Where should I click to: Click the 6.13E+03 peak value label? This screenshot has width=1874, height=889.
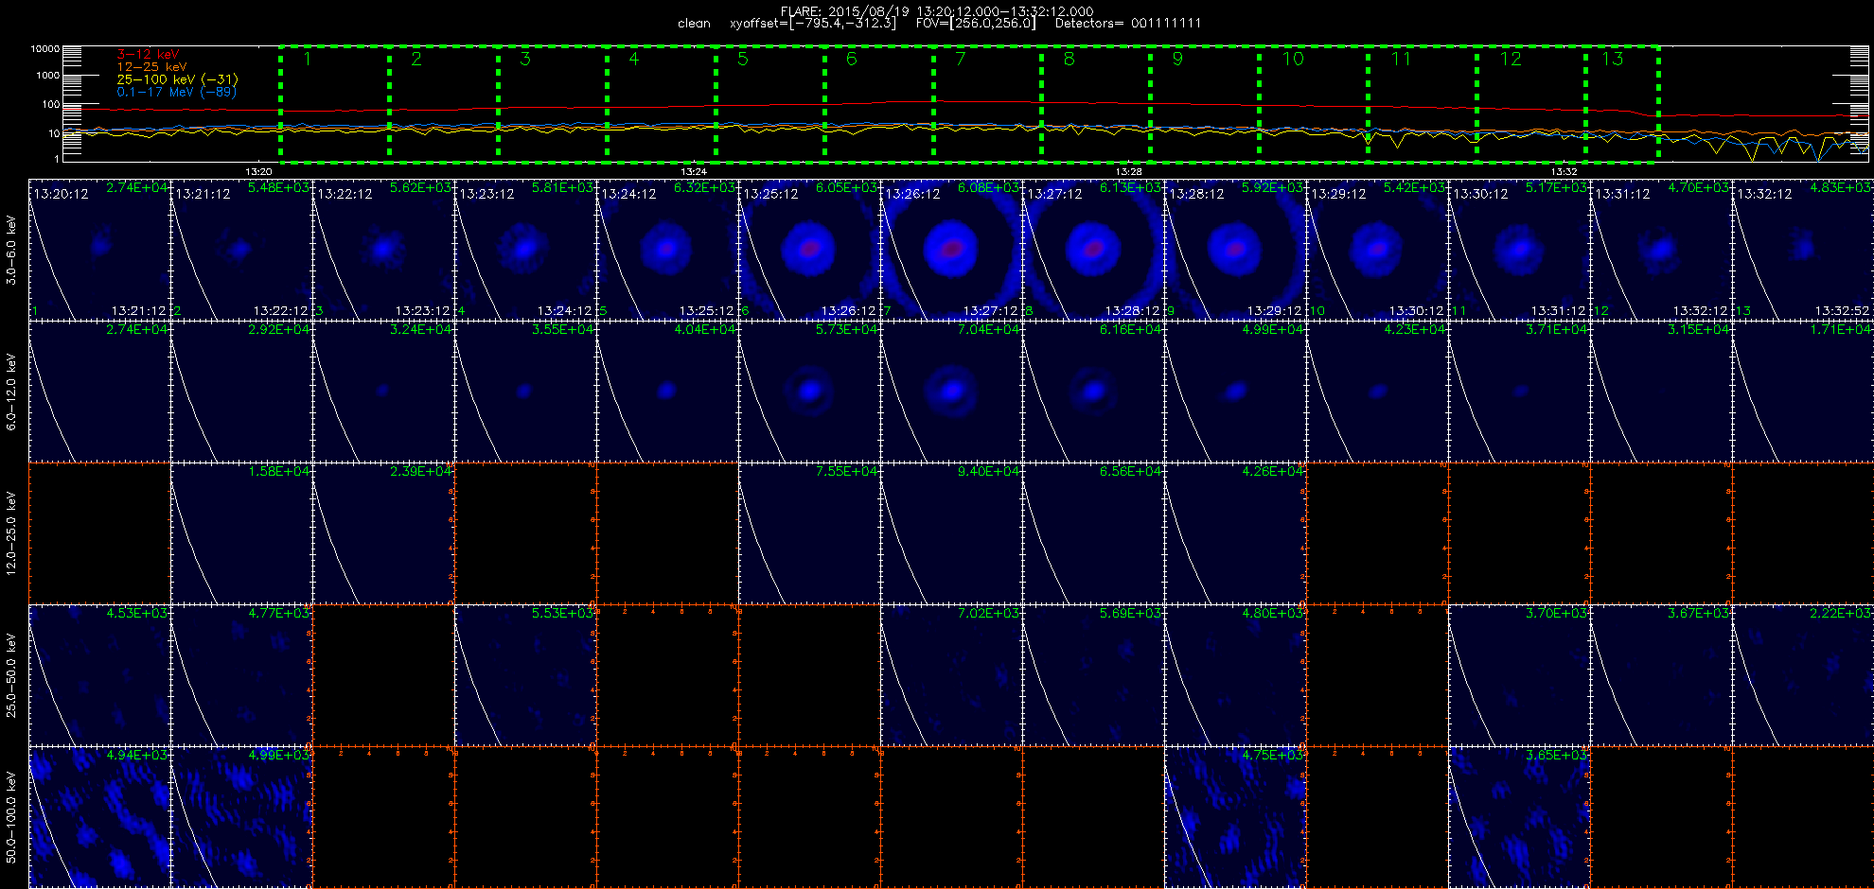pos(1131,187)
